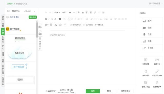The width and height of the screenshot is (164, 94).
Task: Collapse the 样式中心 panel arrow
Action: (35, 11)
